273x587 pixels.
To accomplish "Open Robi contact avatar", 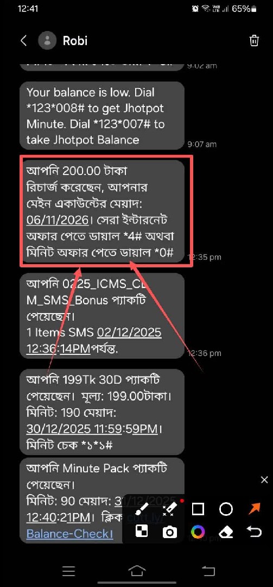I will point(48,40).
